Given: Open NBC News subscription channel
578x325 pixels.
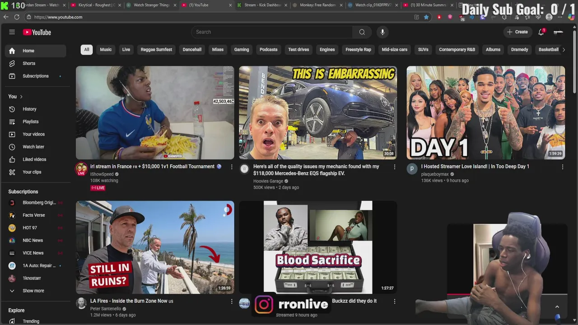Looking at the screenshot, I should (x=36, y=241).
